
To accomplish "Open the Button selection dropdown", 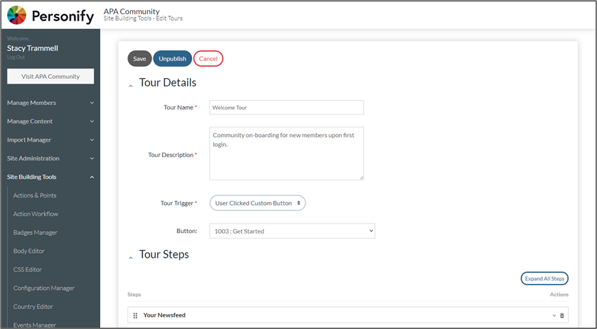I will pyautogui.click(x=292, y=231).
